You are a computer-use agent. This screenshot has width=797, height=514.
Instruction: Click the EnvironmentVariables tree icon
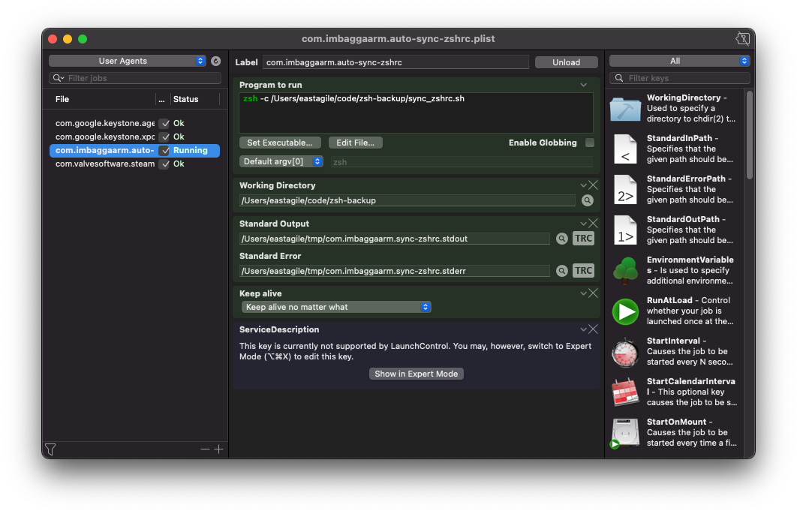(x=625, y=272)
